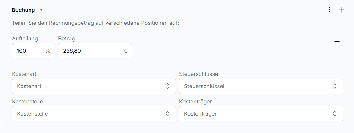The width and height of the screenshot is (354, 133).
Task: Add a new position with plus icon
Action: [342, 10]
